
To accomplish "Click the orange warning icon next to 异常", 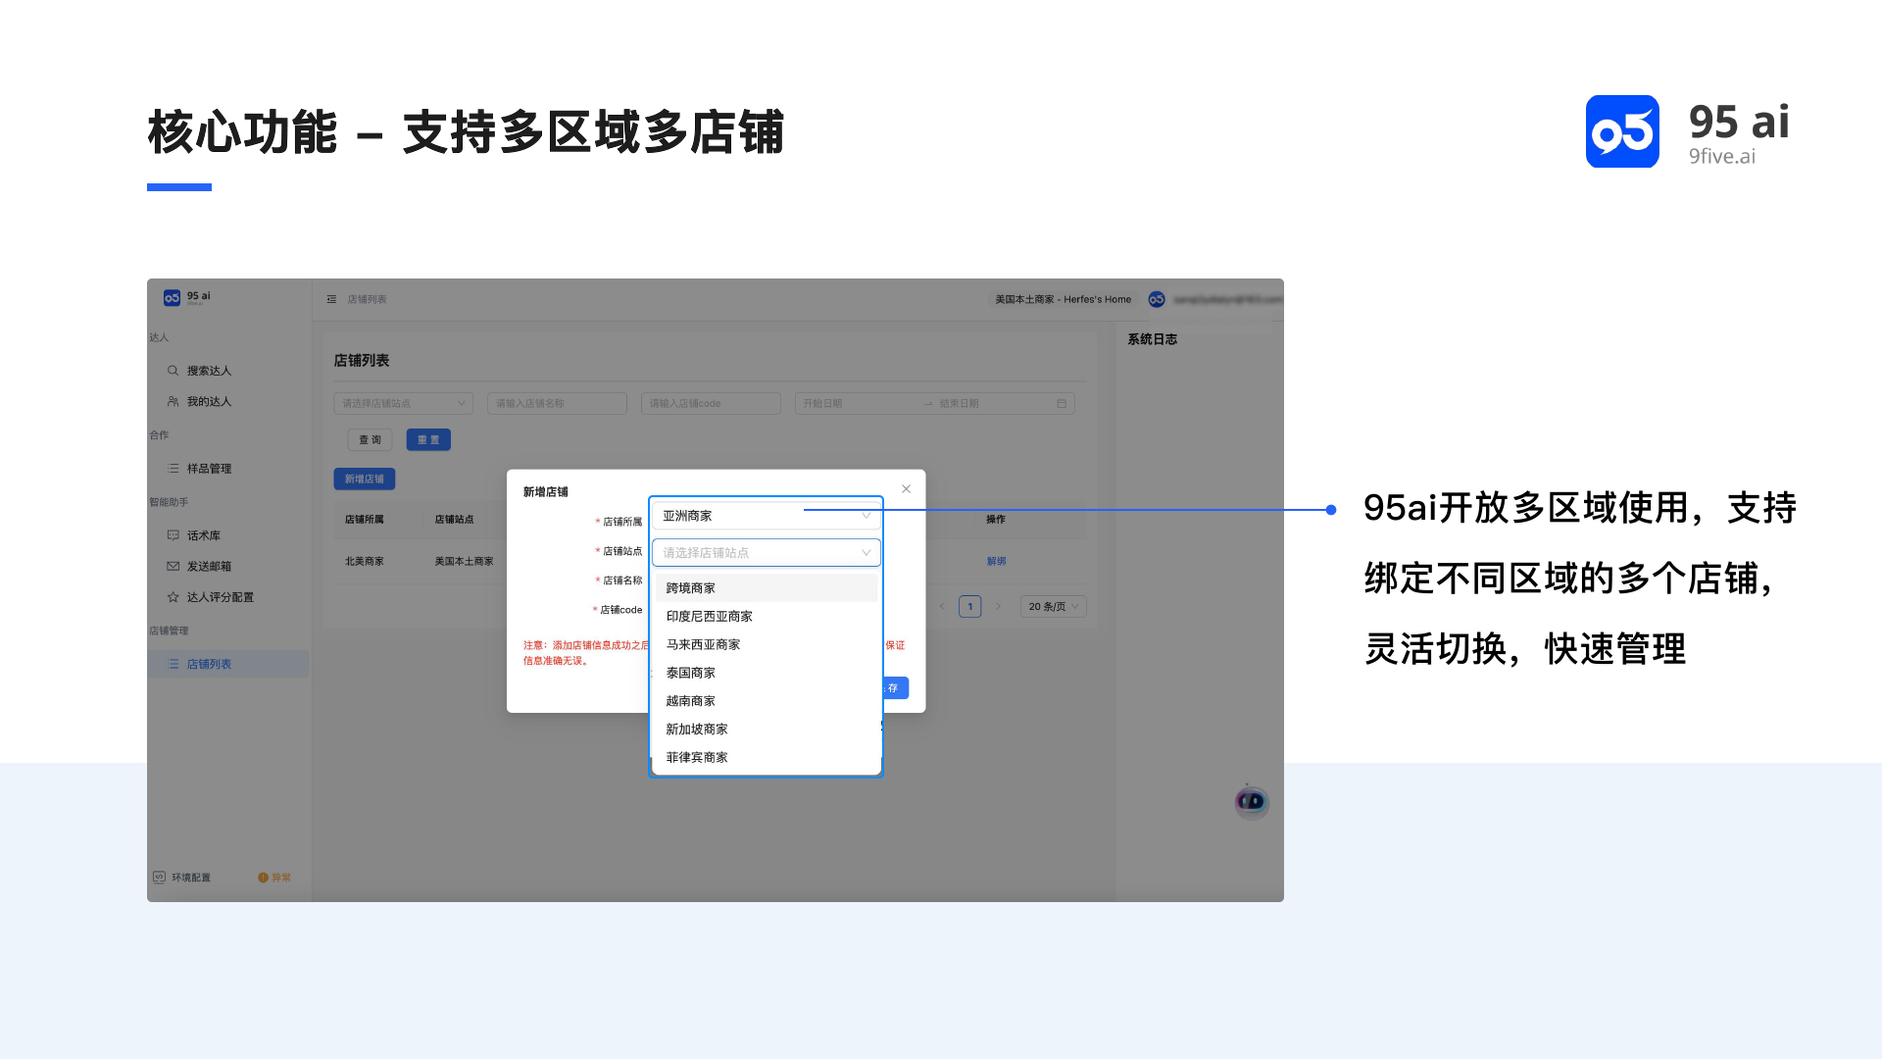I will (x=263, y=877).
